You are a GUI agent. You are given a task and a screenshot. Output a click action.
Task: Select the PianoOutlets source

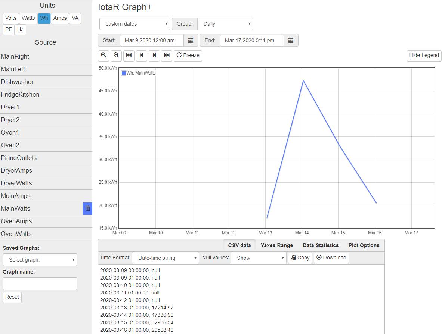(46, 158)
